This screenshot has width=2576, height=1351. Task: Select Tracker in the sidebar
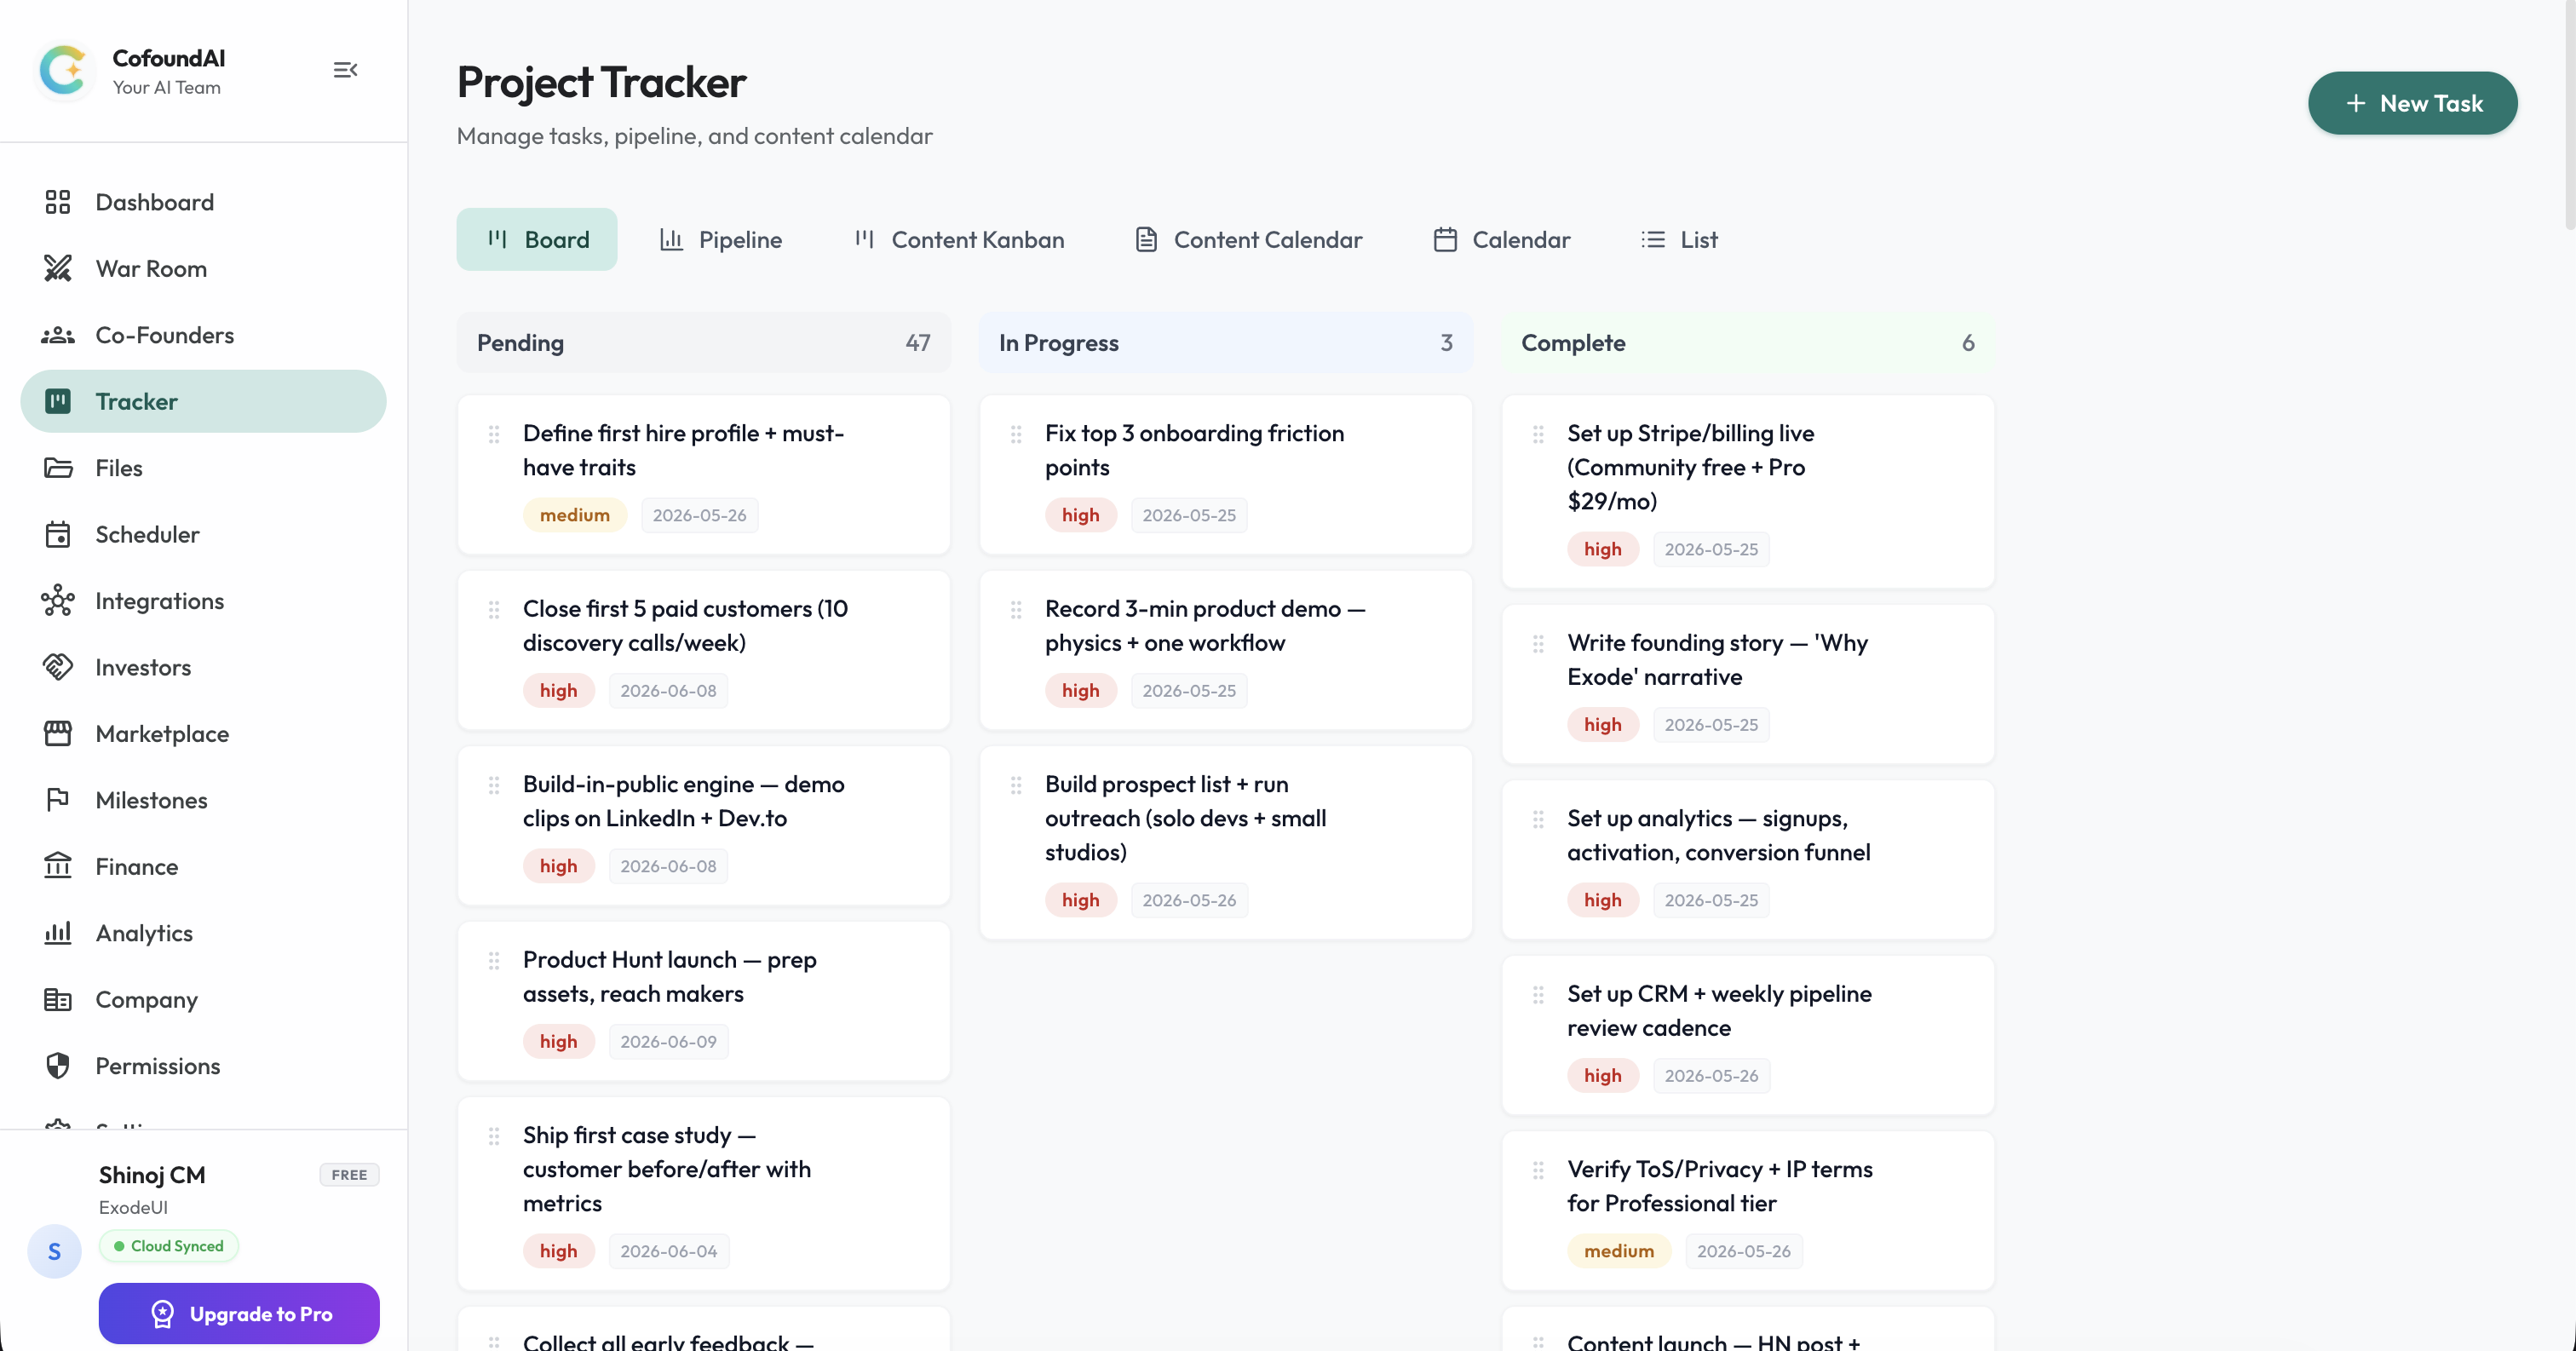click(203, 401)
